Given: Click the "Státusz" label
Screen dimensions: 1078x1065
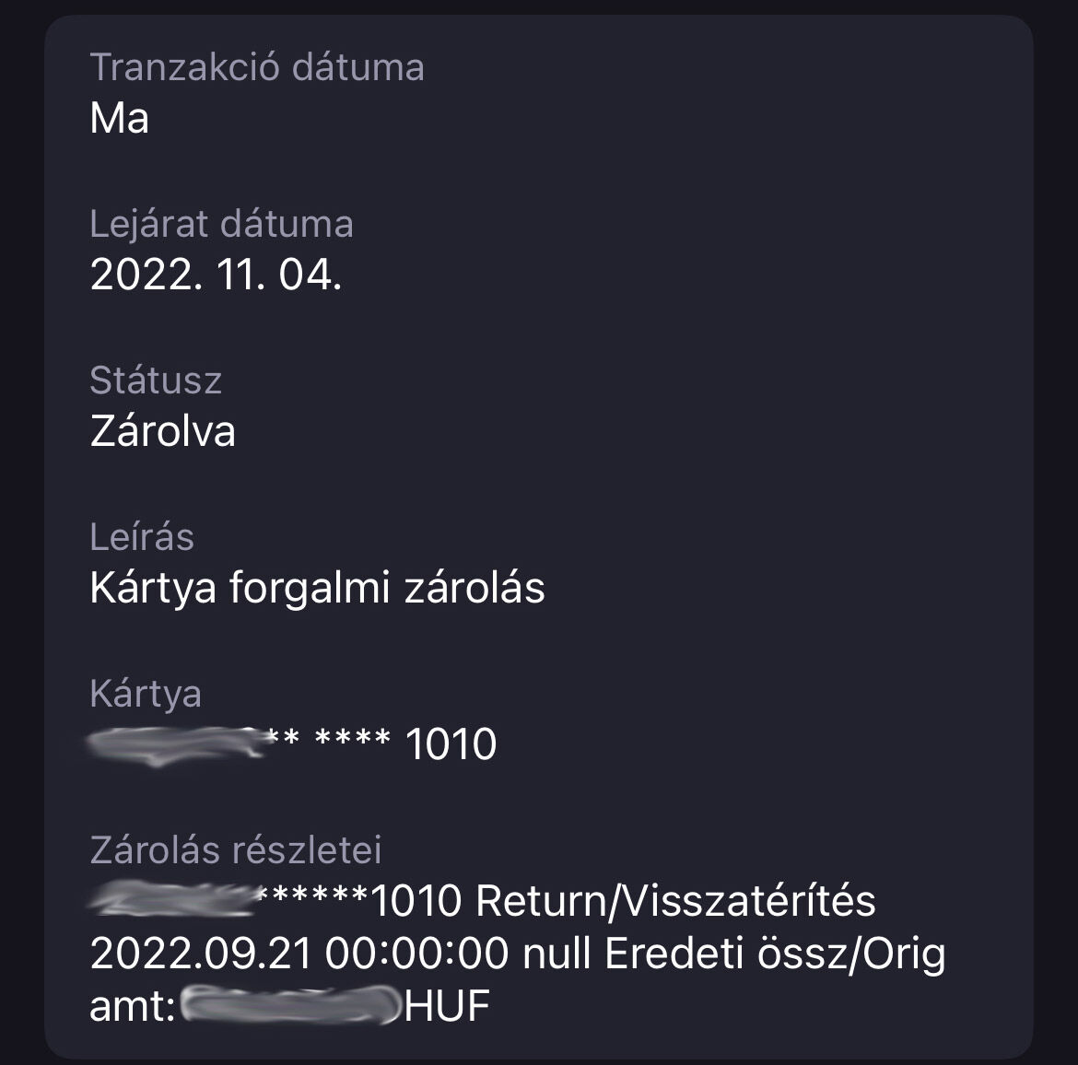Looking at the screenshot, I should [156, 380].
